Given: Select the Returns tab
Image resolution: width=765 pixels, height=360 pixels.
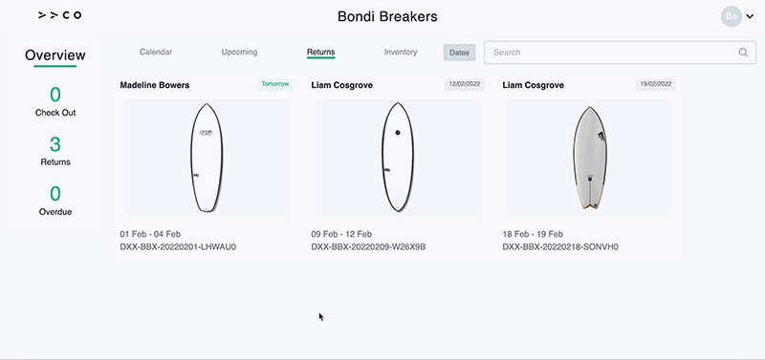Looking at the screenshot, I should click(x=320, y=52).
